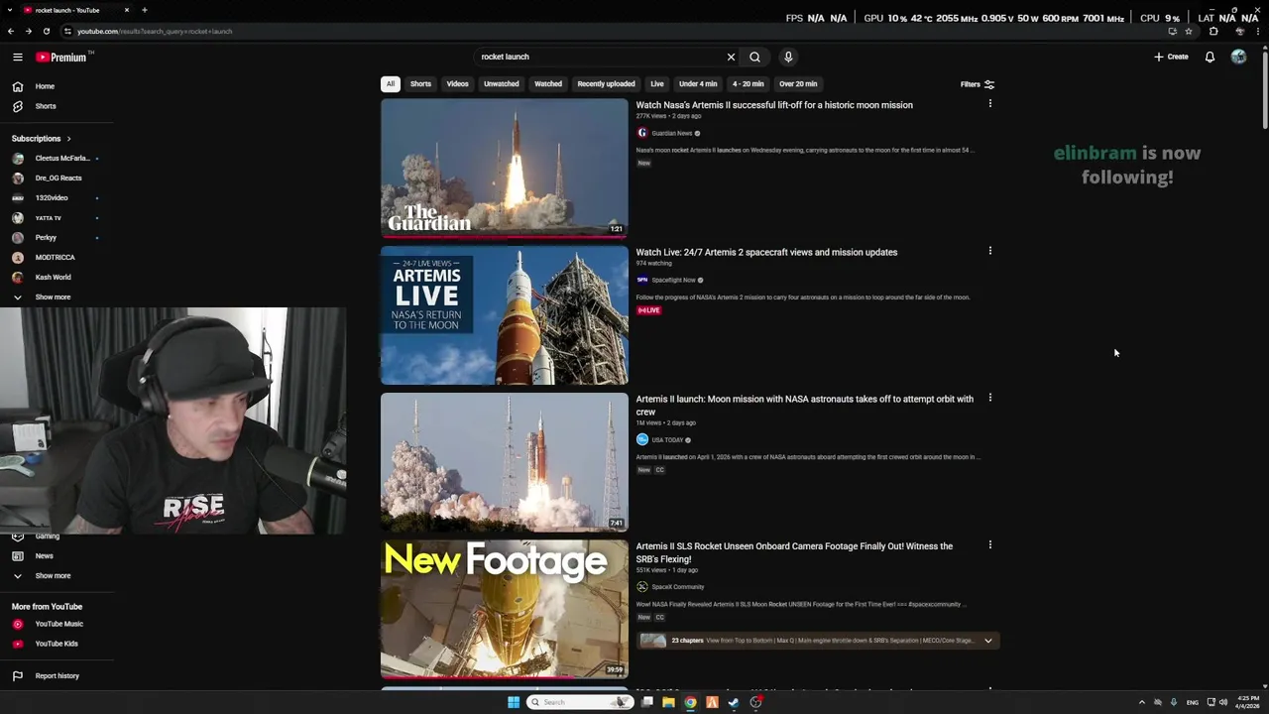Click the SpaceX Community channel avatar
This screenshot has width=1269, height=714.
641,586
